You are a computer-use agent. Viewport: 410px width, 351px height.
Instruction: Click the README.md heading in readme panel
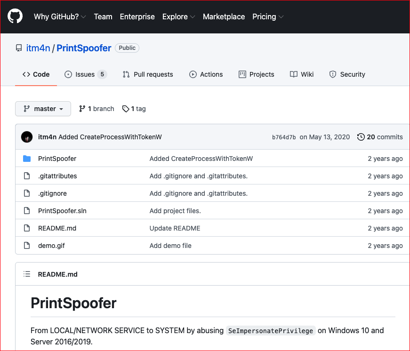pyautogui.click(x=57, y=274)
